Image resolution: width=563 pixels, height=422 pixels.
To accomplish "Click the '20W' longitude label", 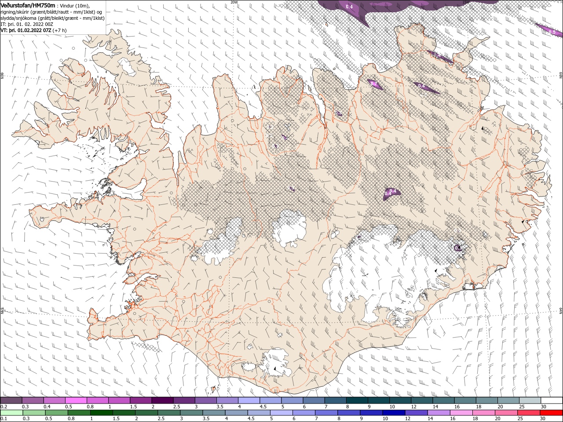I will [x=234, y=2].
